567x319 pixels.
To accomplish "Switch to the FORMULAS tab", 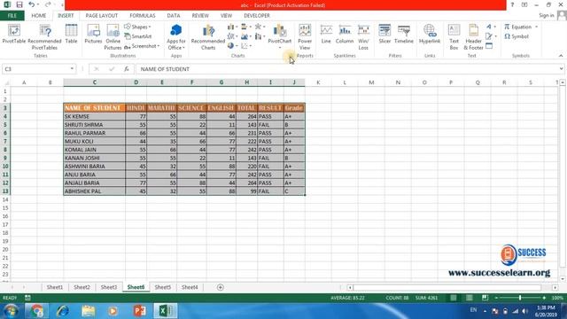I will click(143, 16).
